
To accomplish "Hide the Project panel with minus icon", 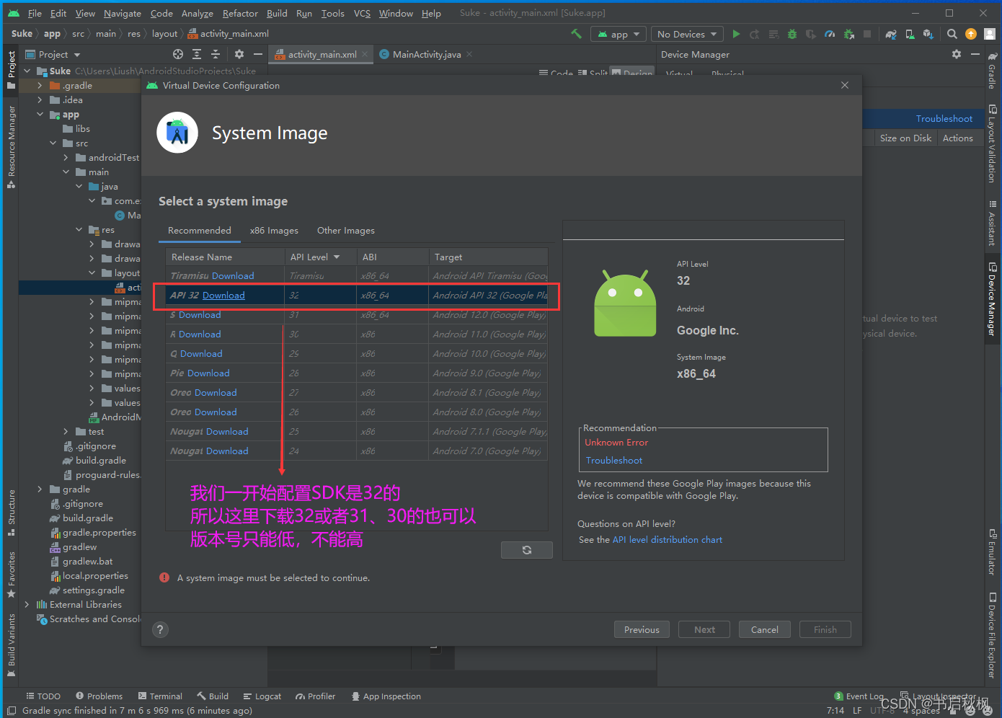I will point(257,54).
